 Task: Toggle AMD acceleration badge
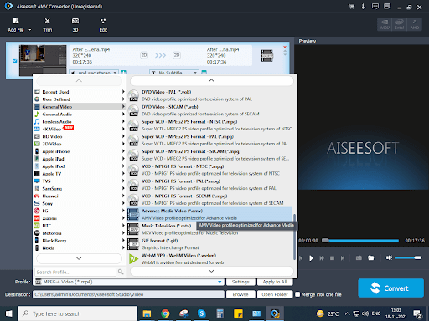point(415,24)
